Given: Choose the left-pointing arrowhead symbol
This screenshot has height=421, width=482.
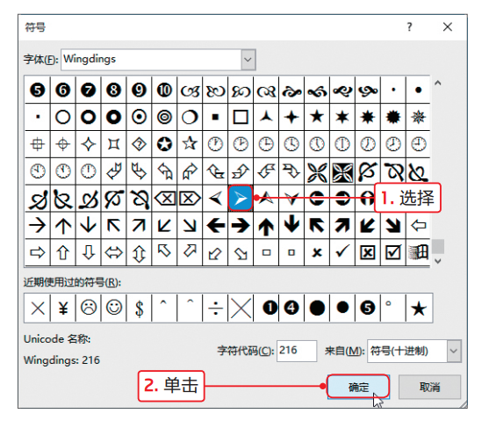Looking at the screenshot, I should pos(215,198).
